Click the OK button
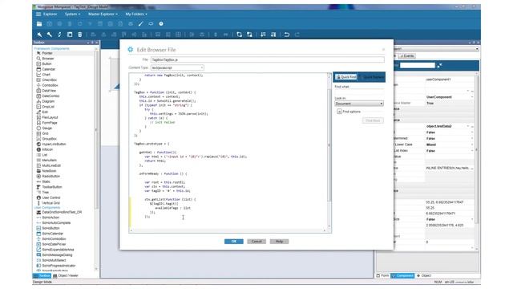 (x=233, y=242)
